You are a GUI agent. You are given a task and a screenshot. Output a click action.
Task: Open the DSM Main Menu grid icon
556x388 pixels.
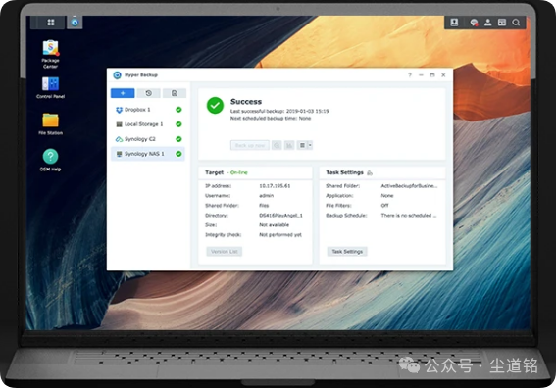click(51, 23)
